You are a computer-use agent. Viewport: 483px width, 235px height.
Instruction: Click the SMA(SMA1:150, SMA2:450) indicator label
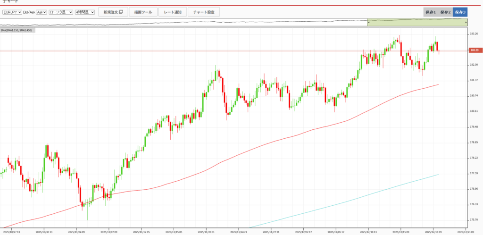(x=17, y=30)
